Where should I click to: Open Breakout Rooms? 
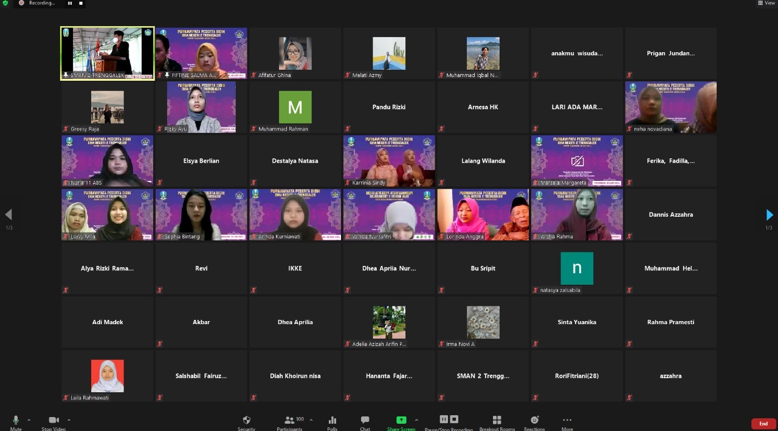pos(497,421)
